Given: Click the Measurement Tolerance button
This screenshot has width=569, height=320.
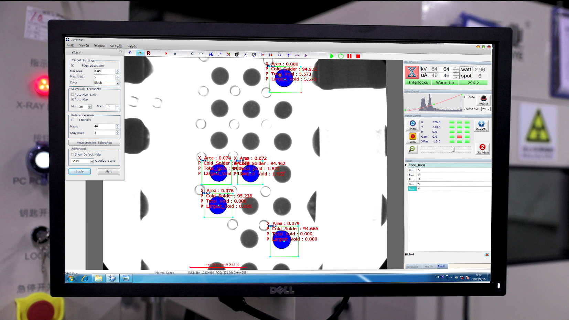Looking at the screenshot, I should pyautogui.click(x=94, y=143).
